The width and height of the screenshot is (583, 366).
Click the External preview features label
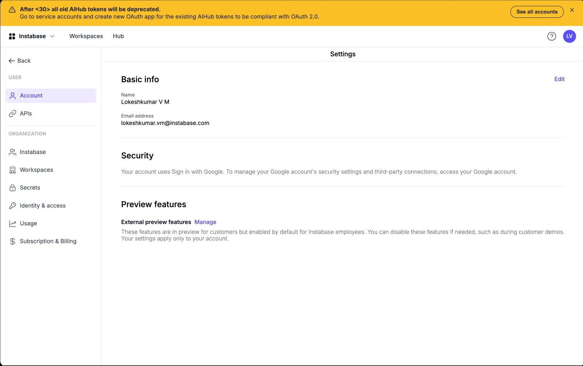(x=156, y=222)
